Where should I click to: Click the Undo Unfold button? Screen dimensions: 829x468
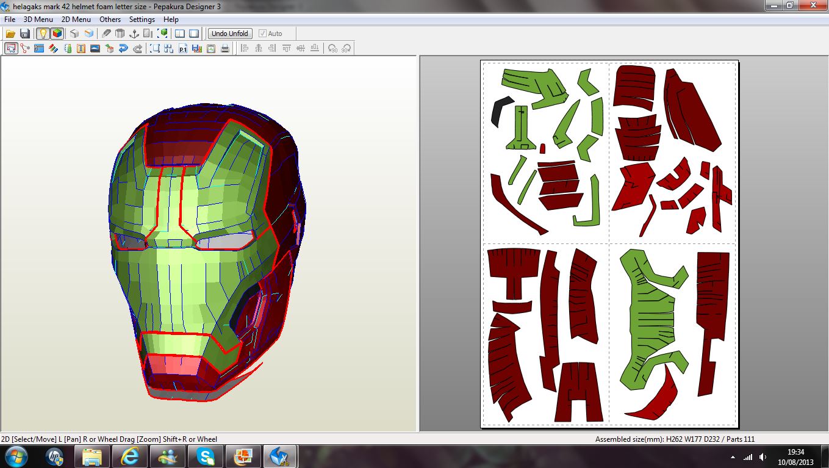coord(230,34)
